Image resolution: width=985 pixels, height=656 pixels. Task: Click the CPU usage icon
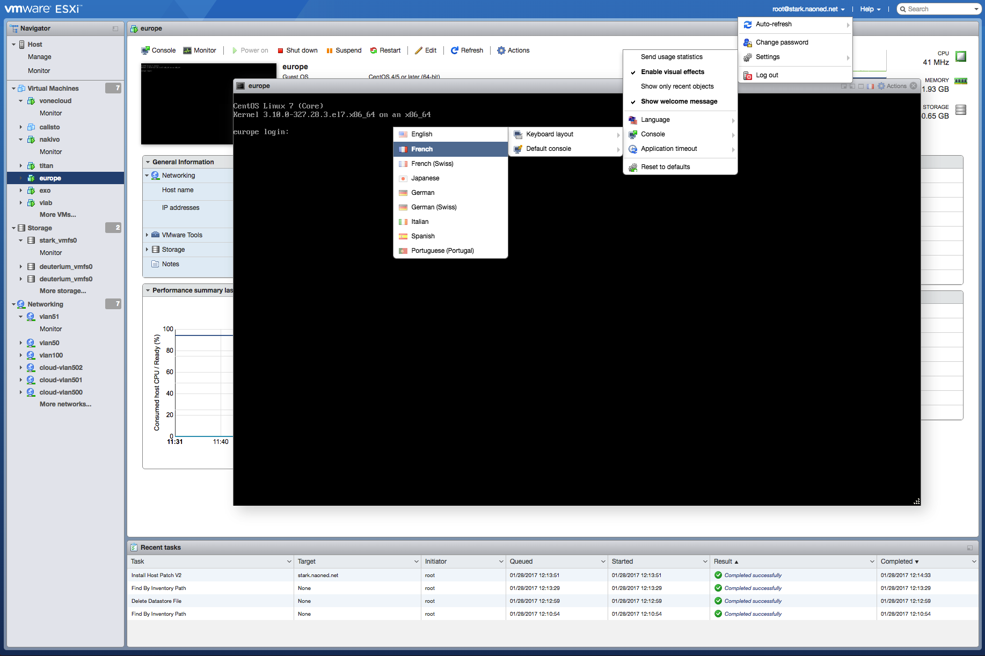point(961,56)
